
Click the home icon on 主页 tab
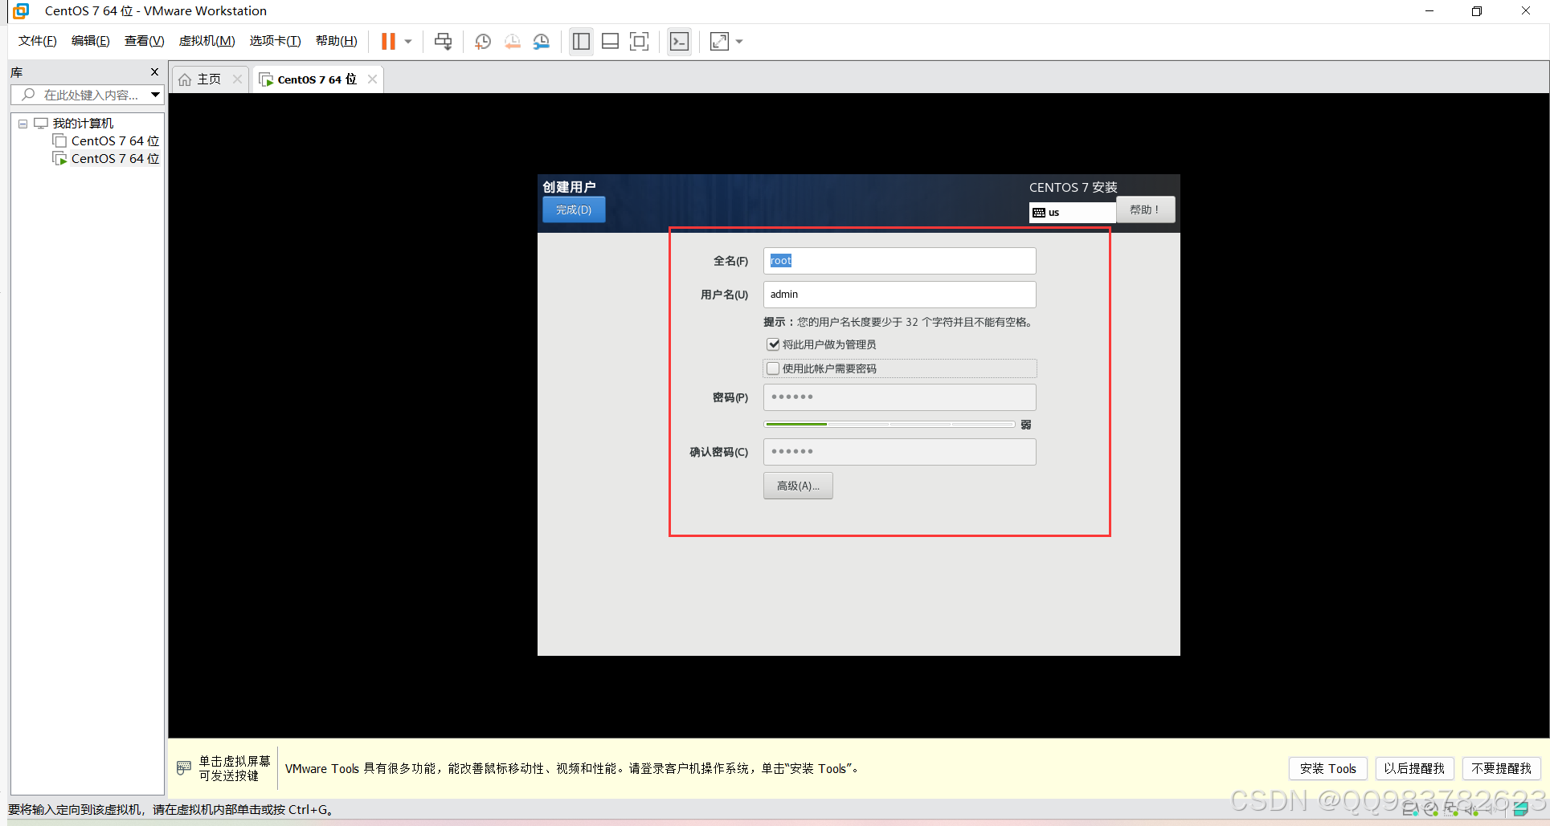[x=185, y=79]
